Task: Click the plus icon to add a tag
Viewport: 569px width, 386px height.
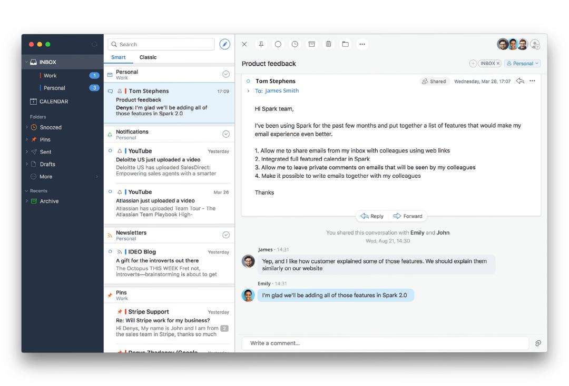Action: click(473, 63)
